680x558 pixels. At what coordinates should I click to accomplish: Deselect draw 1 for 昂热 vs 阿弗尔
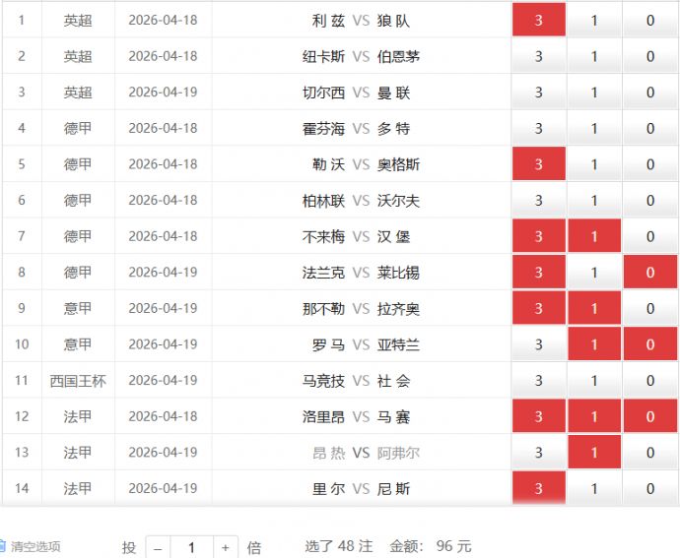(594, 453)
